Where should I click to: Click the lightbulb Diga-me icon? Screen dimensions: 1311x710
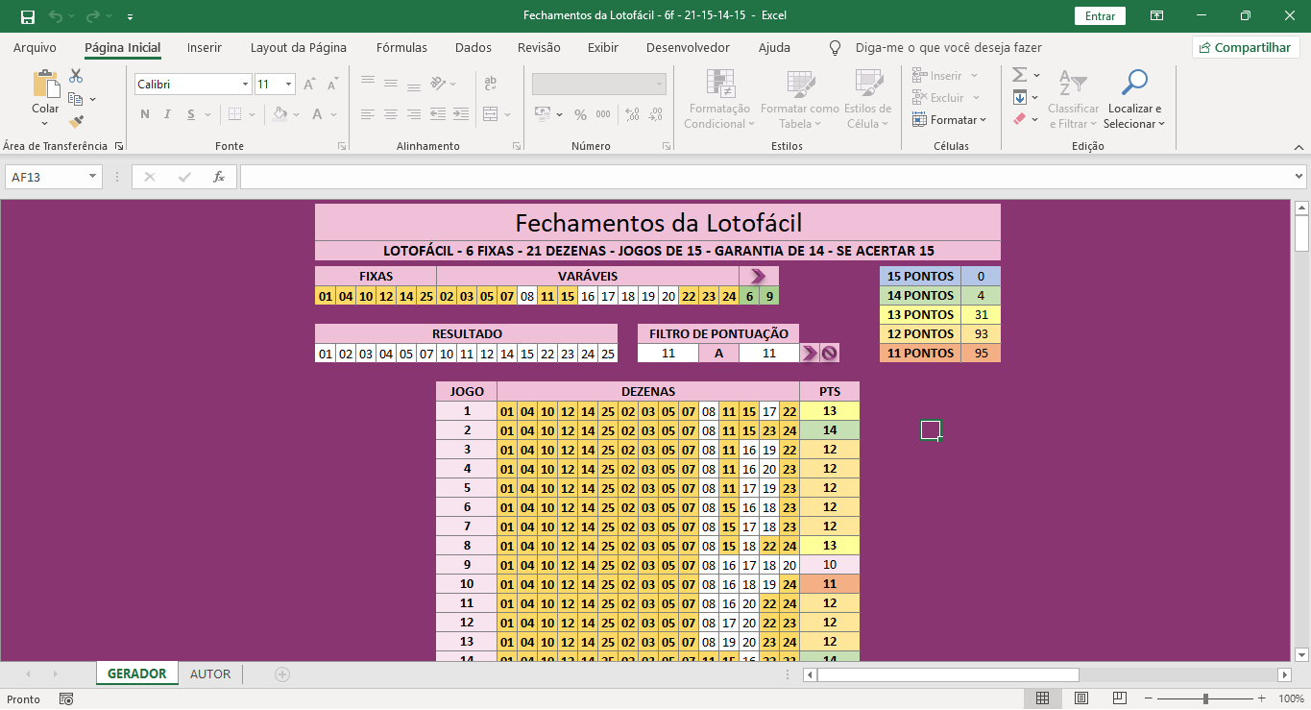(835, 47)
